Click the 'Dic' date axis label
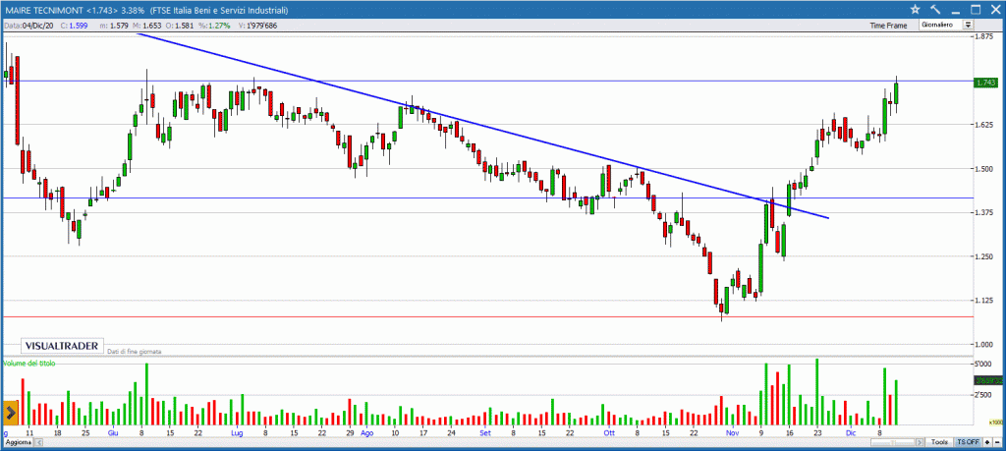 tap(851, 433)
